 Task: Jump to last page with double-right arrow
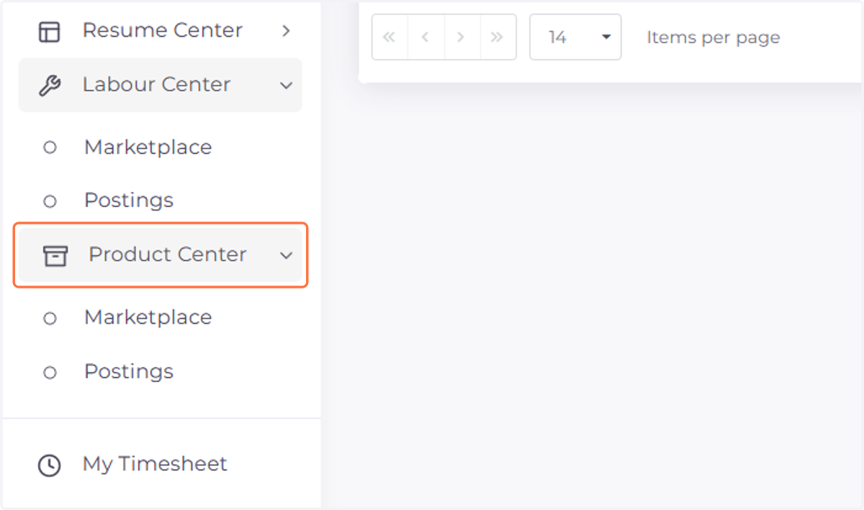tap(498, 37)
